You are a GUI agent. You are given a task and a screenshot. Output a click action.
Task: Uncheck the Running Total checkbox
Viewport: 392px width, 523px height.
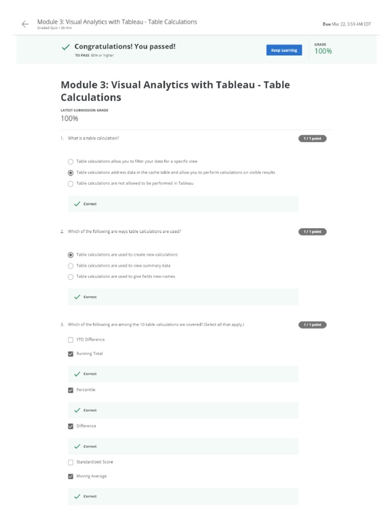point(70,354)
